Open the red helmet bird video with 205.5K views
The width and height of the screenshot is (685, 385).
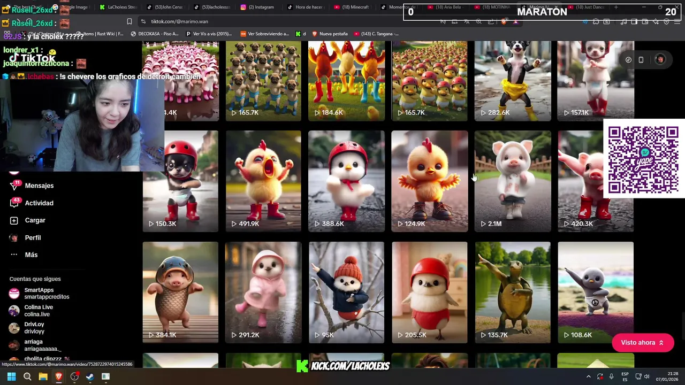click(429, 292)
